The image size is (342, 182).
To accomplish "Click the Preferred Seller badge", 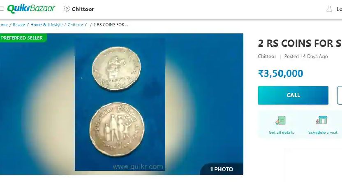I will pyautogui.click(x=22, y=38).
